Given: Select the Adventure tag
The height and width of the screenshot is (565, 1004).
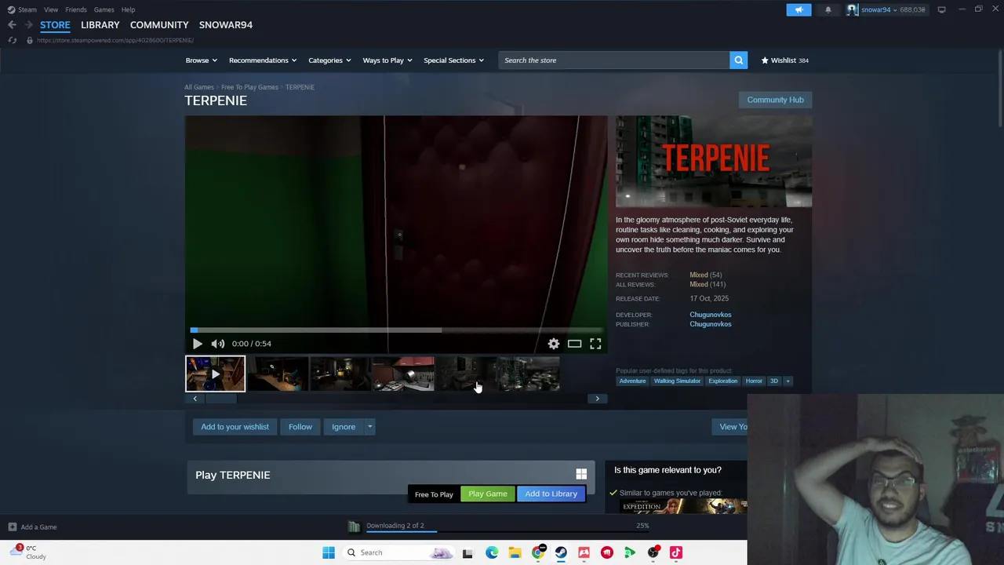Looking at the screenshot, I should pyautogui.click(x=632, y=381).
